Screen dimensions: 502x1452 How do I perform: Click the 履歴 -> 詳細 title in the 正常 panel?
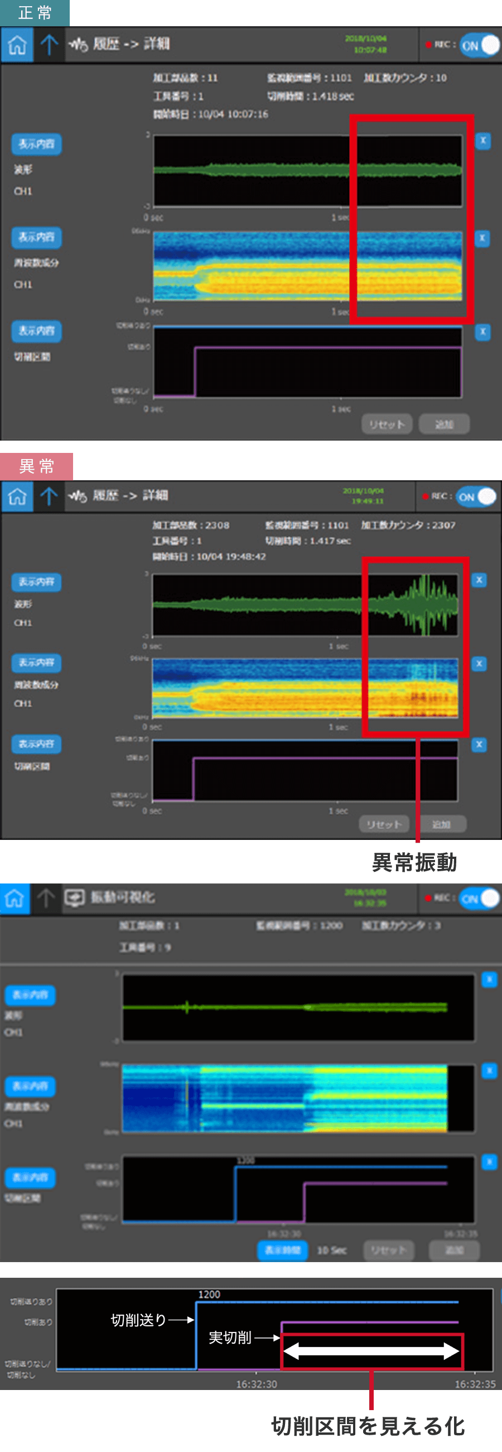131,44
